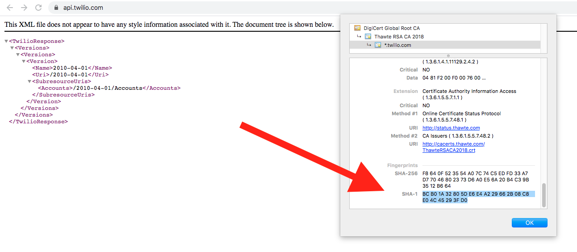Click the Name value 2010-04-01
Image resolution: width=577 pixels, height=252 pixels.
(71, 68)
